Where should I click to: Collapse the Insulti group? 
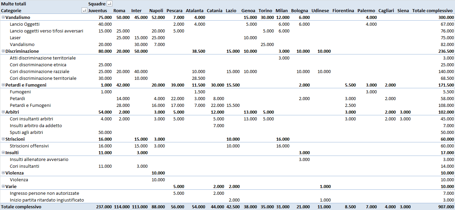coord(3,153)
